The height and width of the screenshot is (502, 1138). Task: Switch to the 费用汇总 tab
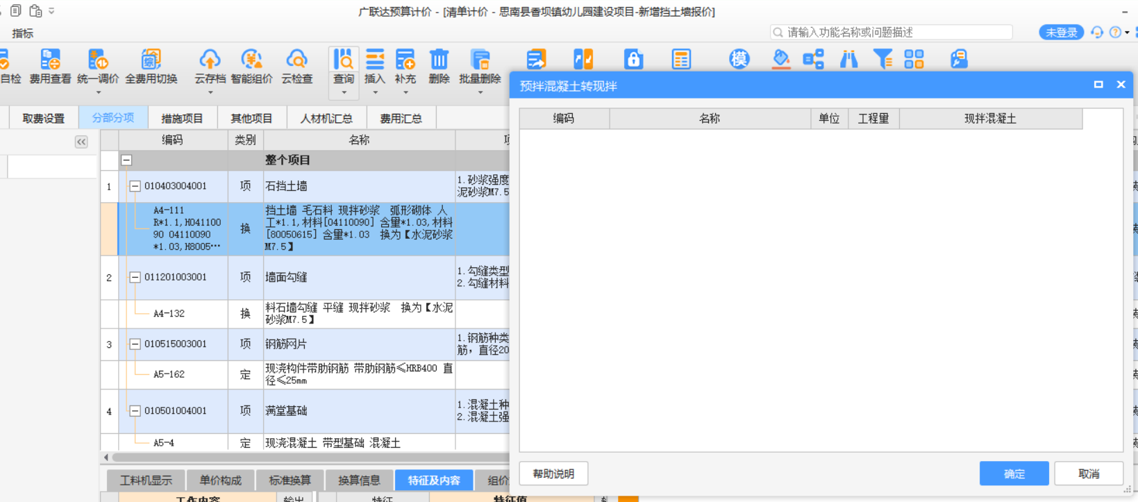click(x=401, y=118)
